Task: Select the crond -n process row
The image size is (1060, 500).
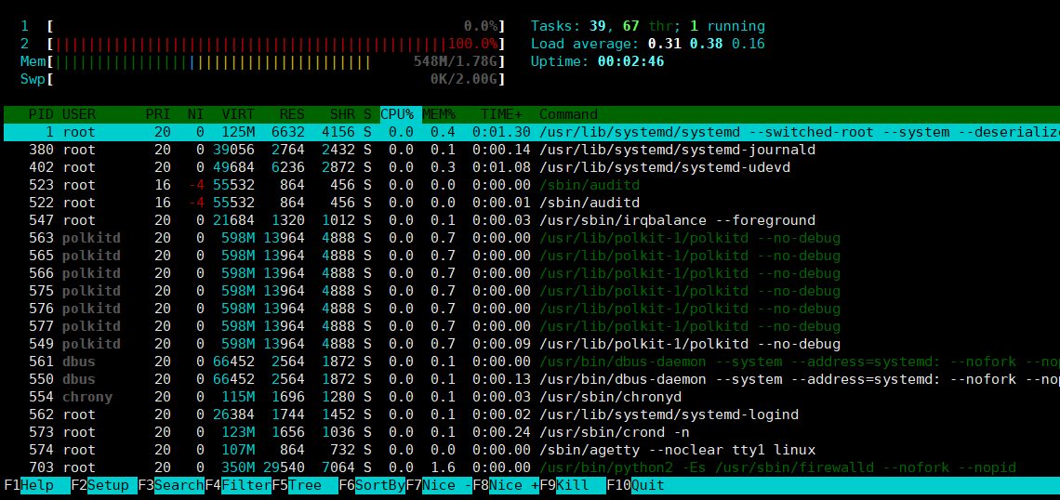Action: (532, 432)
